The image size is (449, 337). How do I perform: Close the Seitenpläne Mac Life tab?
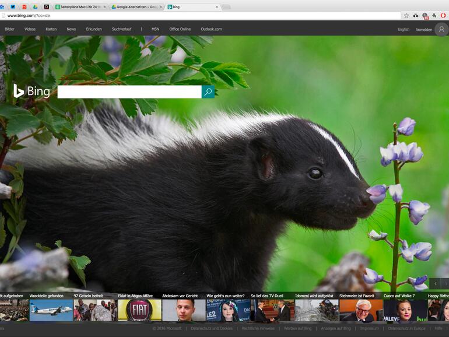[104, 7]
